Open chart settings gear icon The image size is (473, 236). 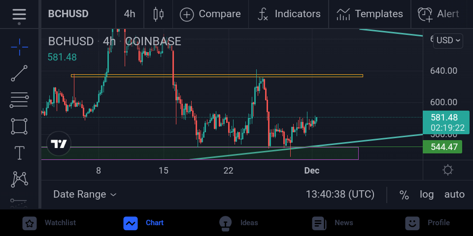tap(448, 170)
